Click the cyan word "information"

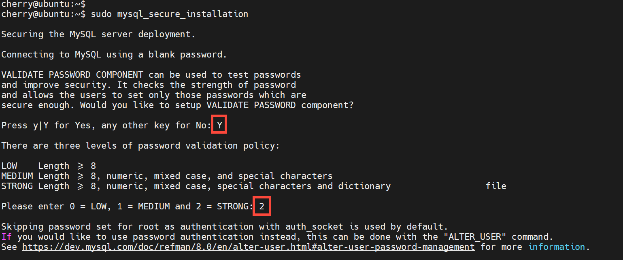tap(556, 247)
